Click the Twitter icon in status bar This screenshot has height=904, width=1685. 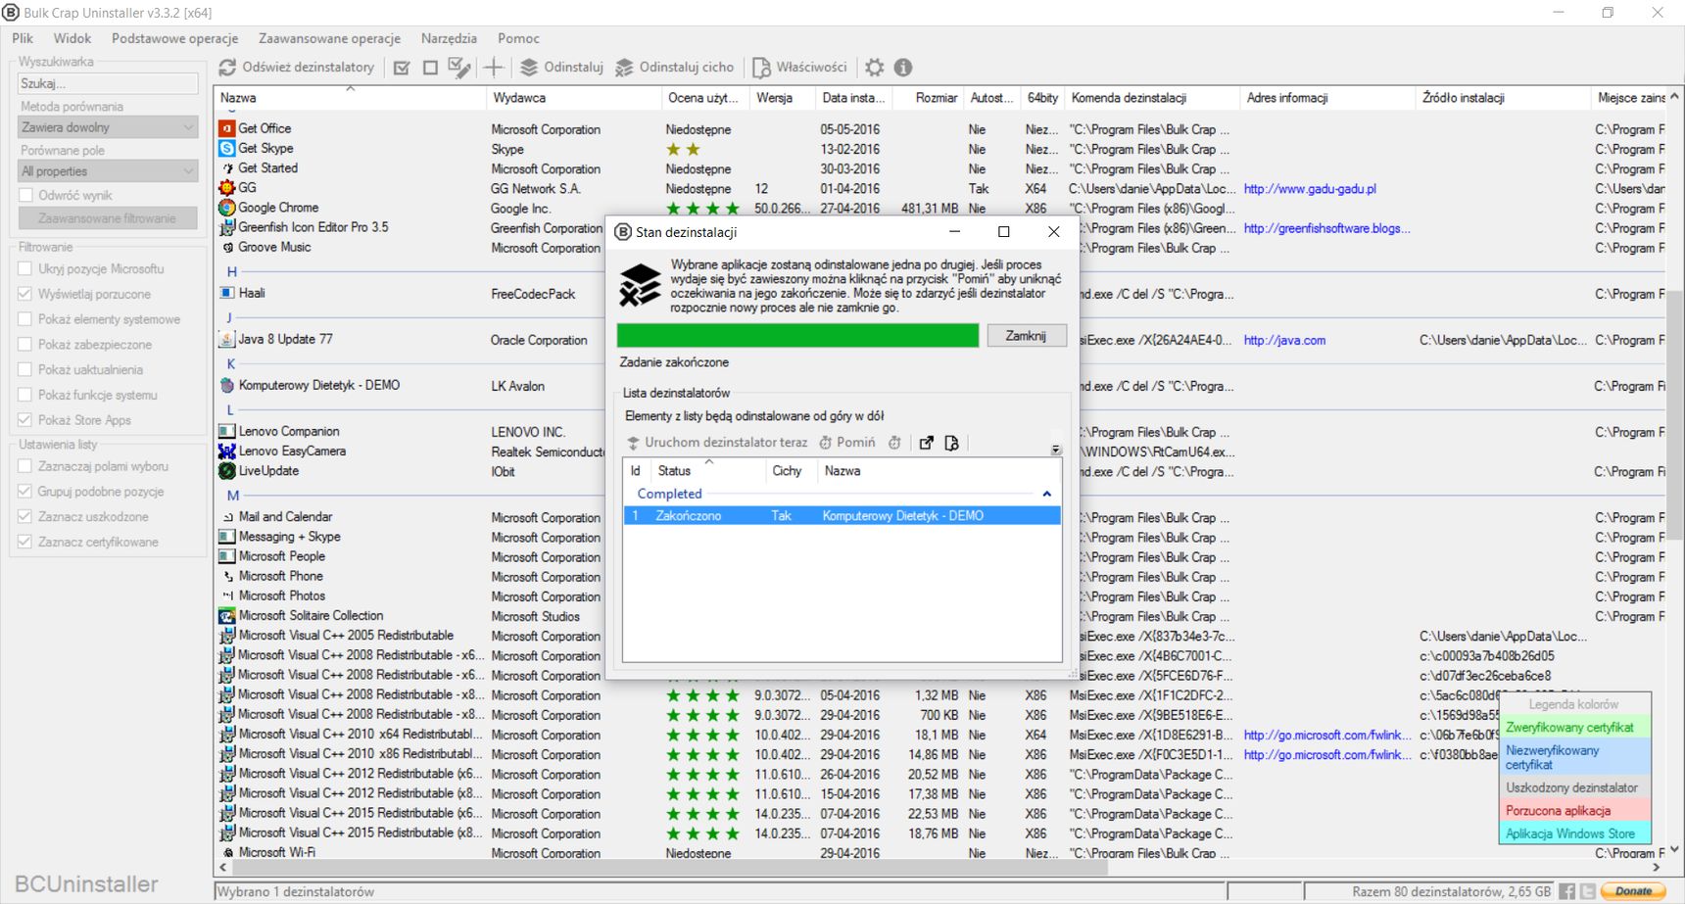[1588, 891]
